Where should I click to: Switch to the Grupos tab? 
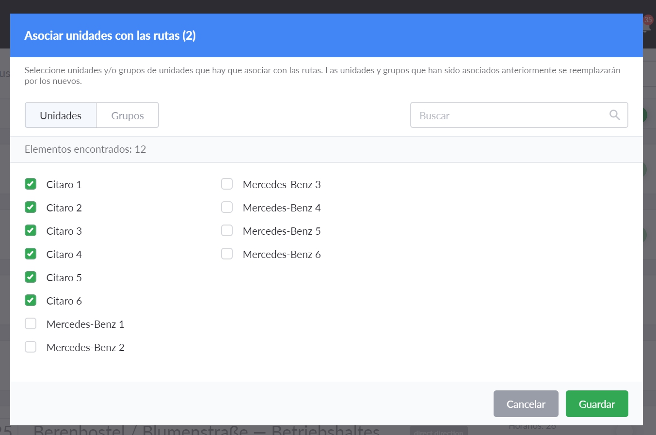tap(128, 115)
